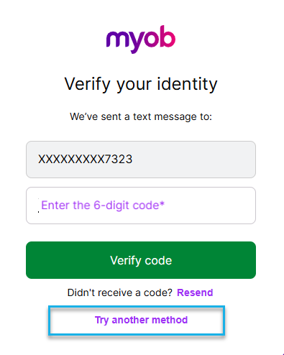Submit using the green Verify code button

pyautogui.click(x=141, y=260)
